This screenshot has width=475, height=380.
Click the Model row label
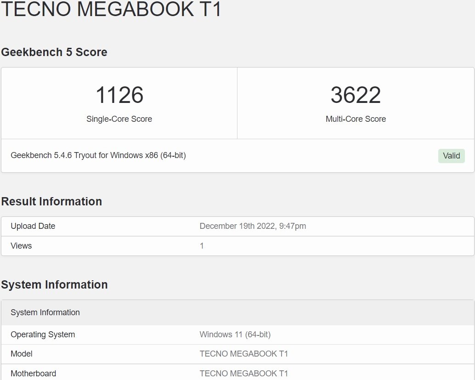22,354
